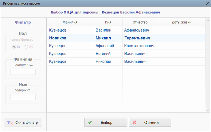Click the scrollbar up arrow
This screenshot has width=211, height=132.
pos(208,21)
